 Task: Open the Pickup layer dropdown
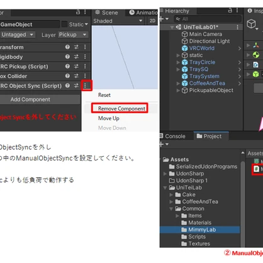(x=73, y=35)
